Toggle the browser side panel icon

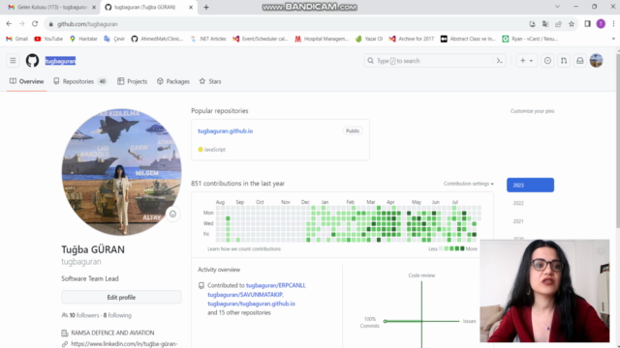point(588,24)
